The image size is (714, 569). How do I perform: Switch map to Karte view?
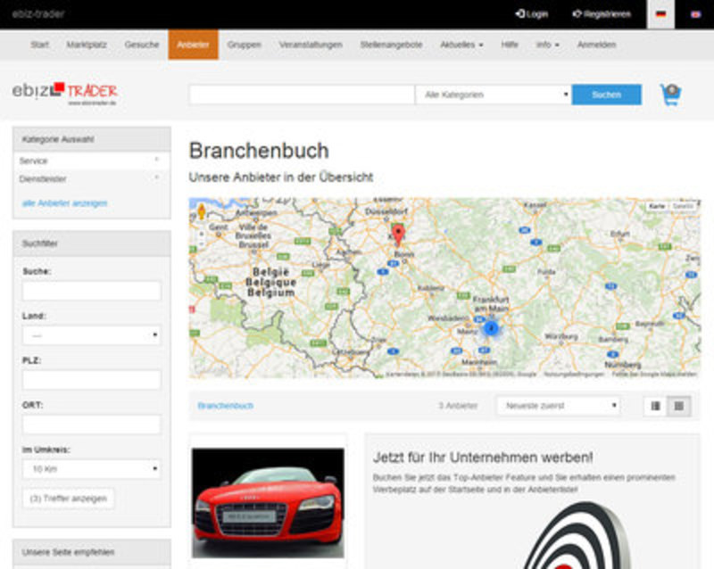click(657, 206)
